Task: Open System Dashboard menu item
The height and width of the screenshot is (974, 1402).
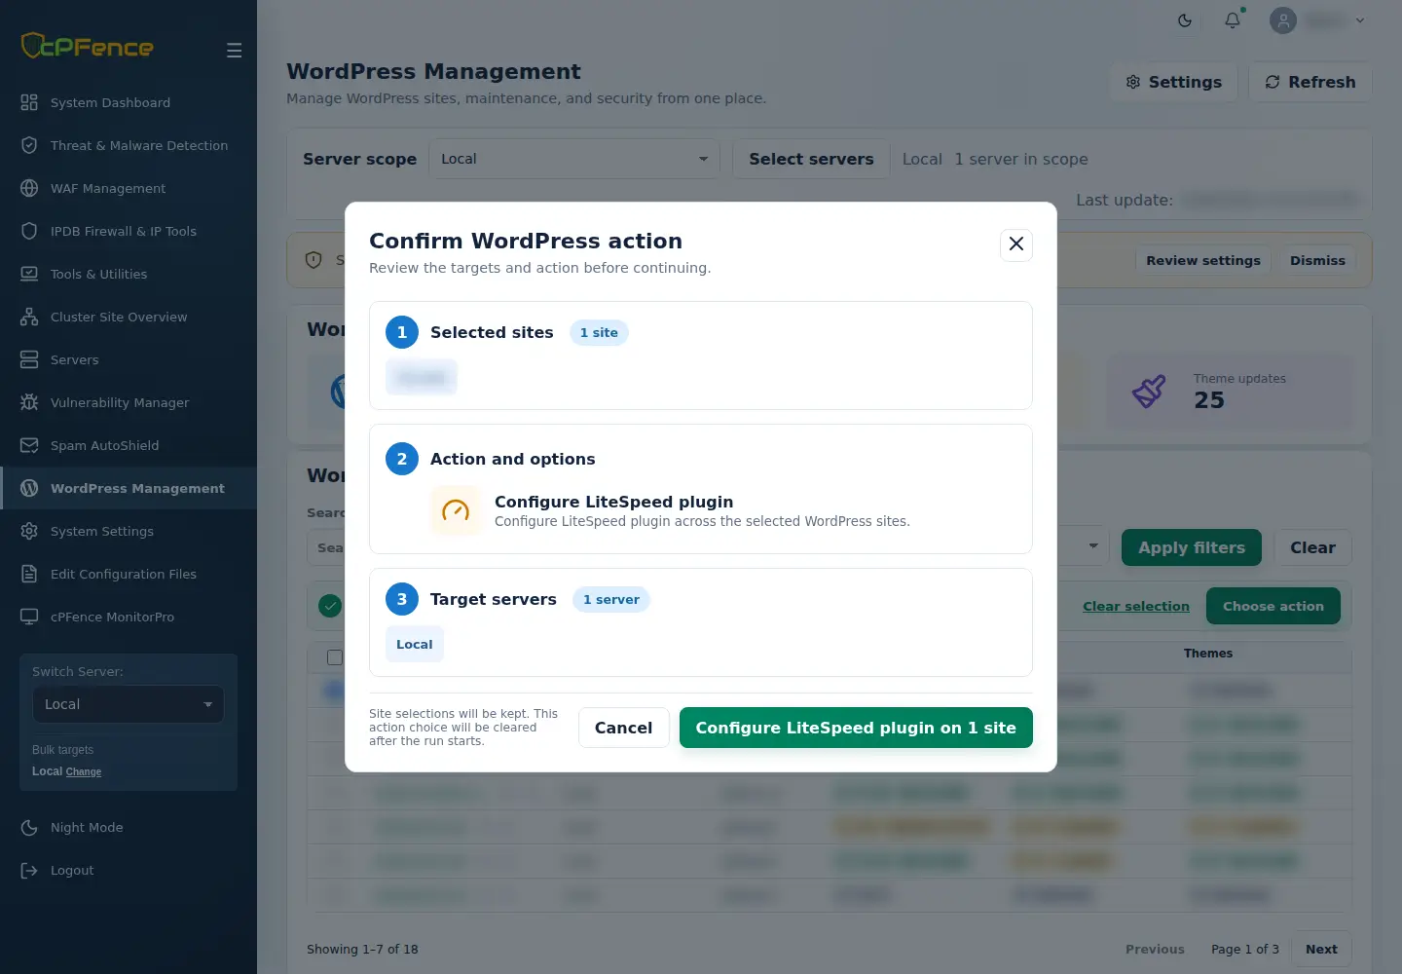Action: 129,102
